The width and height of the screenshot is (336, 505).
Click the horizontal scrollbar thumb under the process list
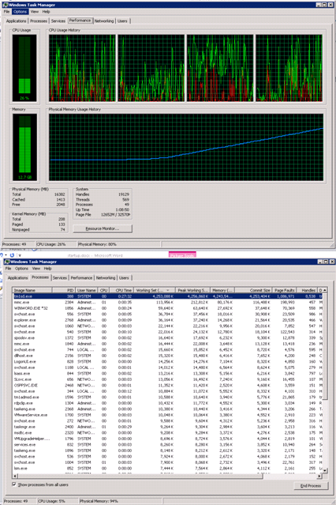(x=140, y=476)
